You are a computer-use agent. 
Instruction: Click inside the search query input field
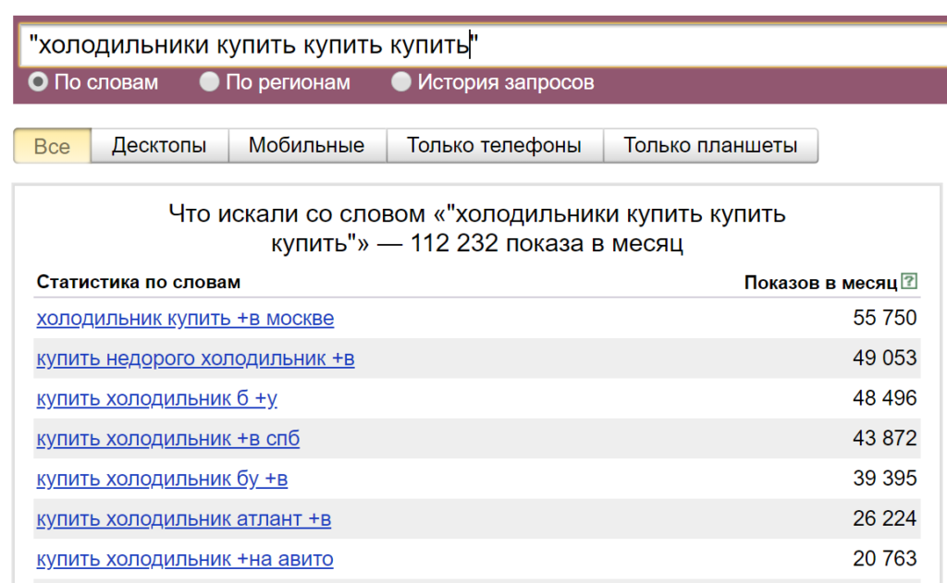555,43
